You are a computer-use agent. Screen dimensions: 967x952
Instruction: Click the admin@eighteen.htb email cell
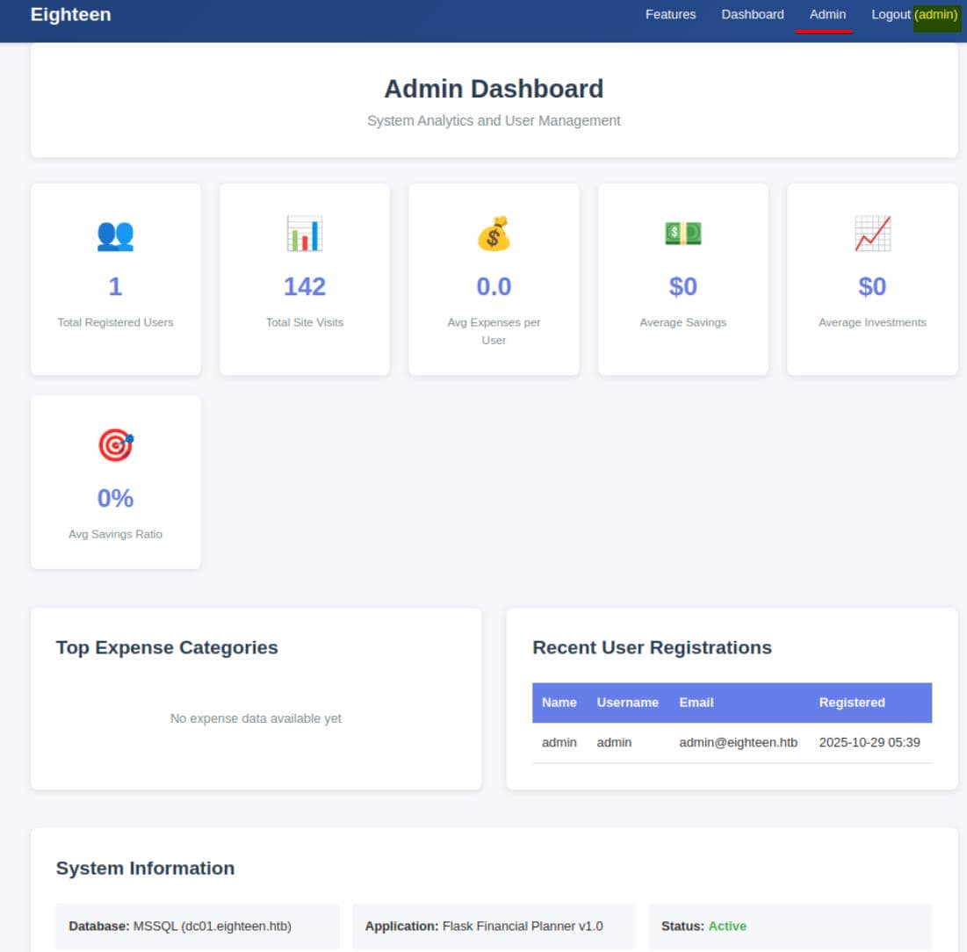[738, 742]
